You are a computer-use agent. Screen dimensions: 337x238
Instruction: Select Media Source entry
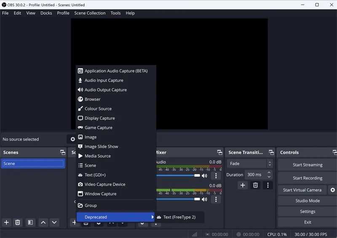coord(115,156)
